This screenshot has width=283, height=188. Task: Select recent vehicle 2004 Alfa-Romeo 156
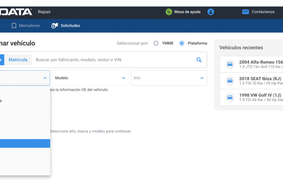[x=251, y=64]
